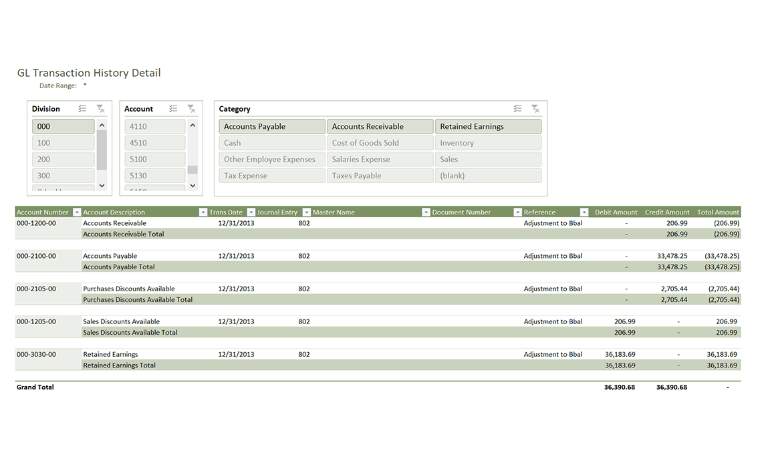The height and width of the screenshot is (459, 762).
Task: Select division 100 in the Division slicer
Action: pos(63,142)
